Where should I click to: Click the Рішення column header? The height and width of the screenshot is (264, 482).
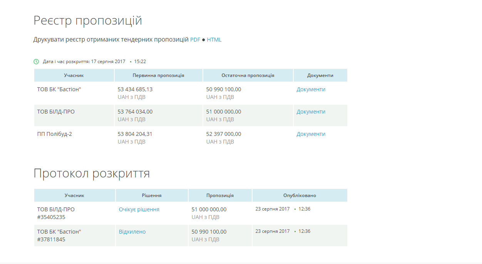click(152, 195)
